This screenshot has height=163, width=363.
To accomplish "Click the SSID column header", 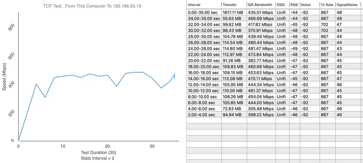I will (282, 4).
